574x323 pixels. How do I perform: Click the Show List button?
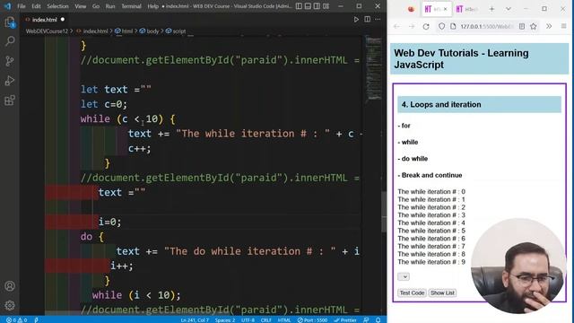442,293
